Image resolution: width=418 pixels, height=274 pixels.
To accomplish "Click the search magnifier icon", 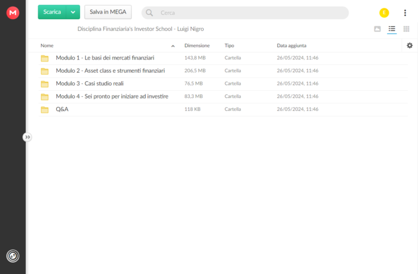I will coord(149,13).
